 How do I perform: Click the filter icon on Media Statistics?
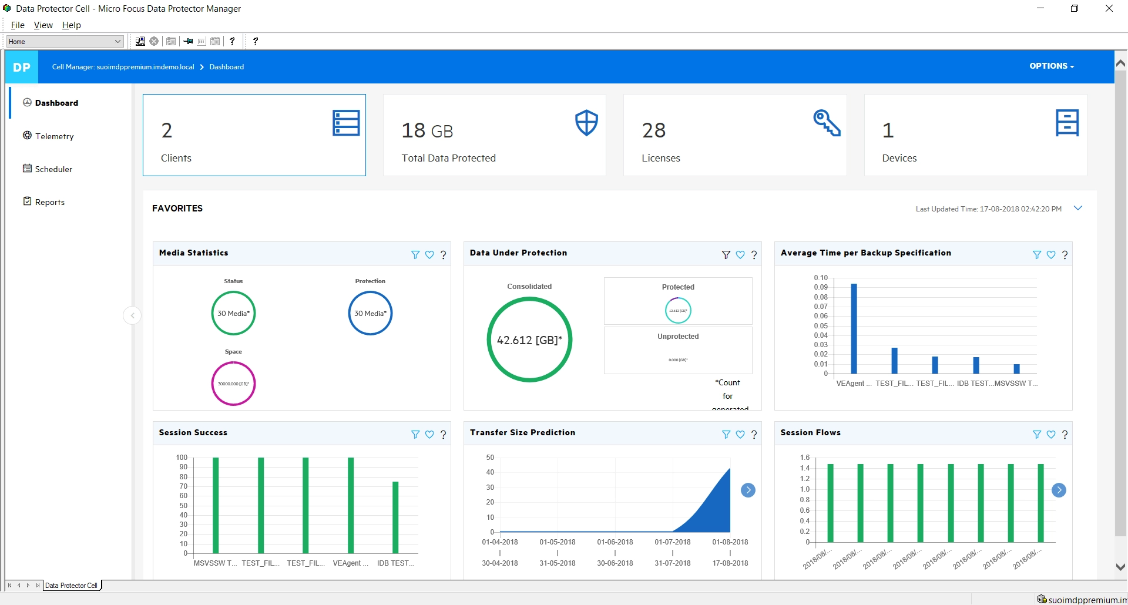coord(415,255)
